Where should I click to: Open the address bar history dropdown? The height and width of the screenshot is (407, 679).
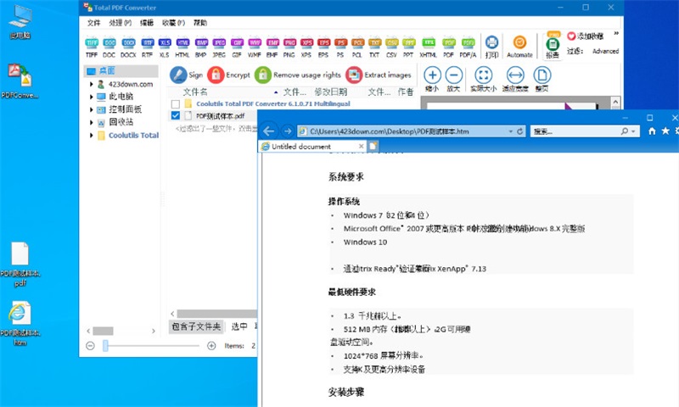point(511,131)
